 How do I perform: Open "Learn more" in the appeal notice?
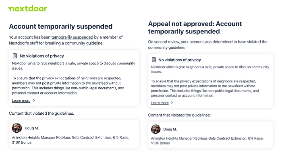click(x=160, y=103)
